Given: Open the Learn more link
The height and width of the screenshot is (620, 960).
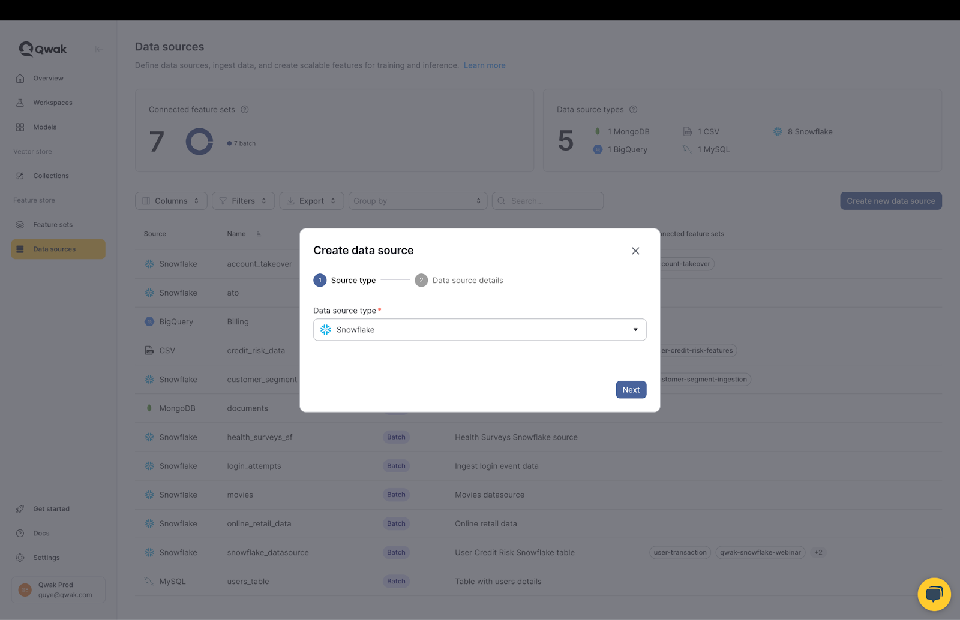Looking at the screenshot, I should click(x=484, y=65).
